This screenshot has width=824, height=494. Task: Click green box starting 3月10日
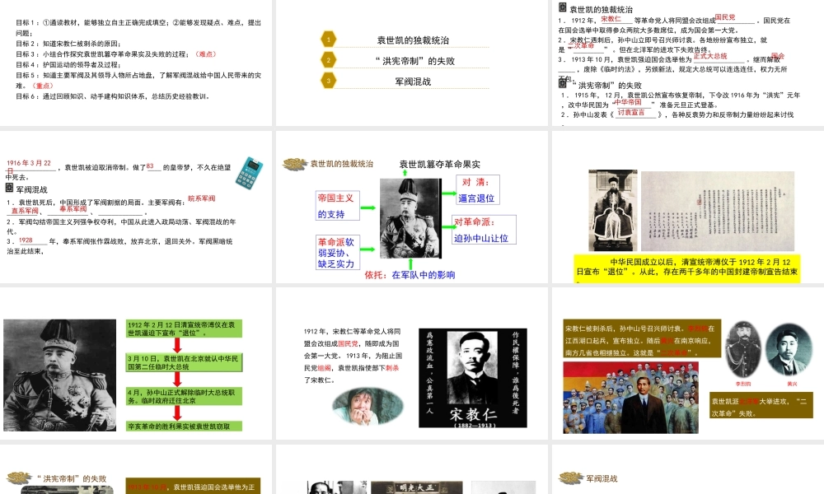coord(184,362)
